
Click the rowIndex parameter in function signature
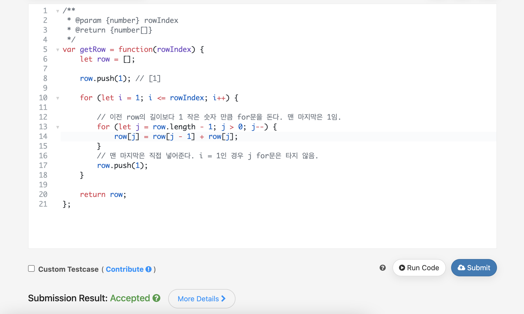[174, 49]
